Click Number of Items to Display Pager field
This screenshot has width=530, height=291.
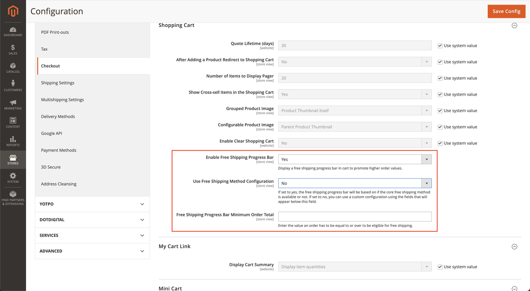pos(355,78)
